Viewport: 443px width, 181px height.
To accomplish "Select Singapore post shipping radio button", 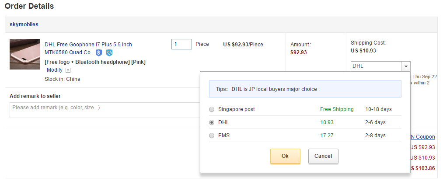I will [x=212, y=109].
